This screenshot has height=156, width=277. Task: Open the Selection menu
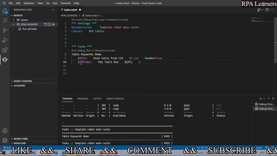pos(29,3)
